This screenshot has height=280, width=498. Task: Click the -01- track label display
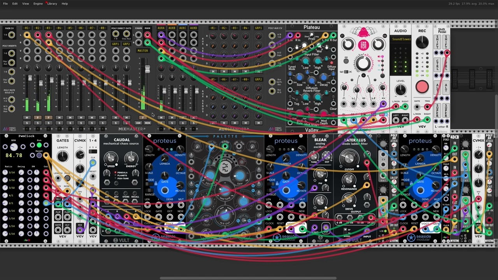[x=26, y=28]
